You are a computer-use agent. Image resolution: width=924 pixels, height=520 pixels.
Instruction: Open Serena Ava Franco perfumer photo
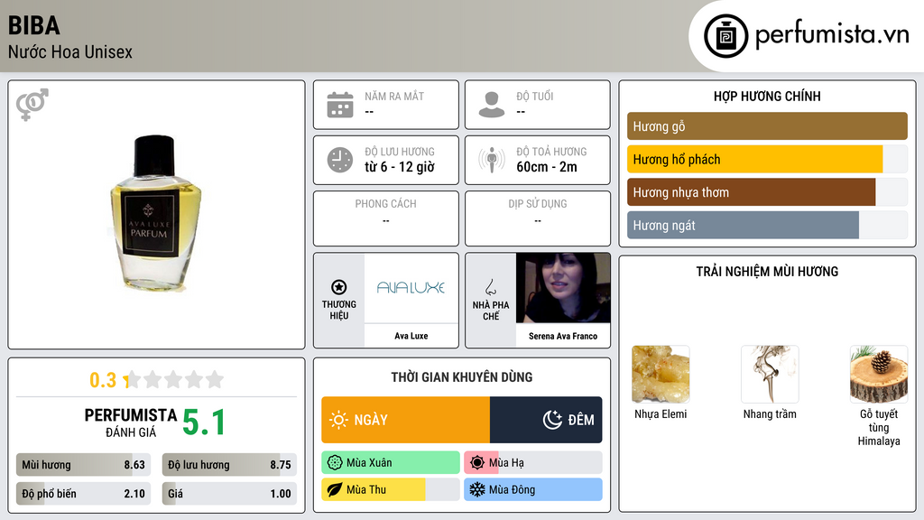(563, 288)
